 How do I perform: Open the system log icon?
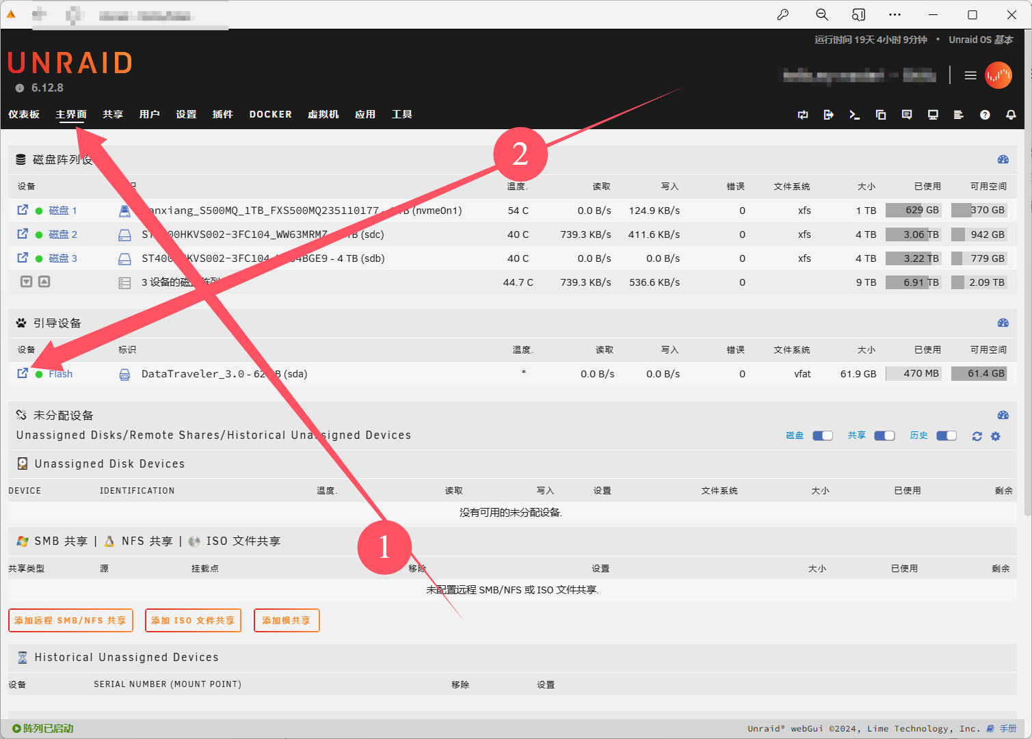coord(958,115)
